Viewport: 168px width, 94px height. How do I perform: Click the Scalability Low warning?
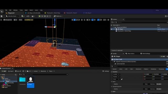pyautogui.click(x=29, y=20)
